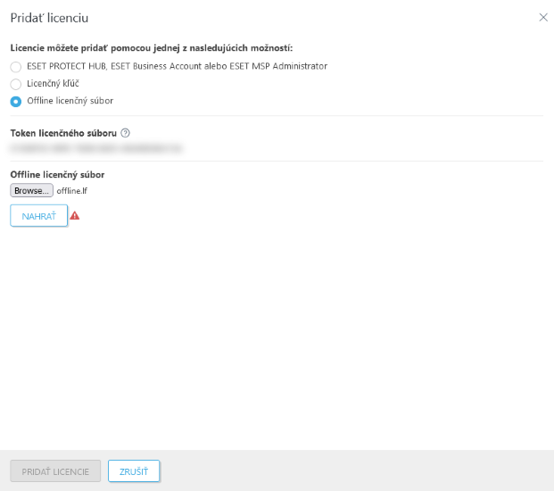Close the Pridať licenciu dialog with X
Image resolution: width=554 pixels, height=491 pixels.
pyautogui.click(x=543, y=17)
